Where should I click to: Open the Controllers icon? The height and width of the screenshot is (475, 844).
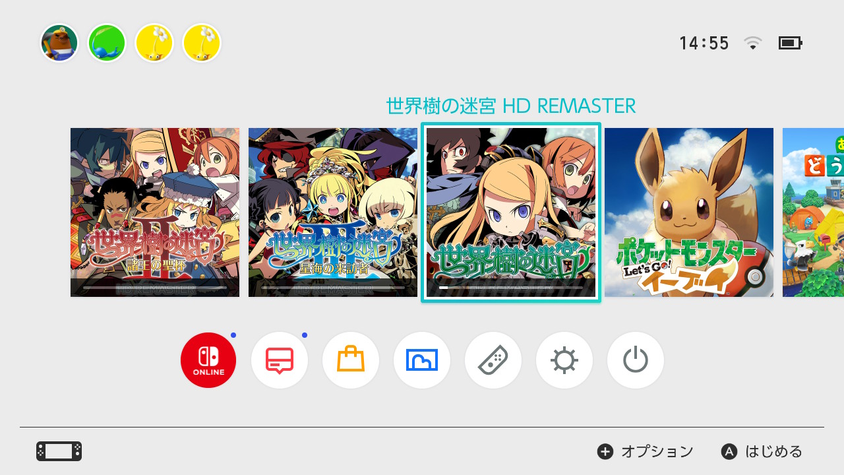click(493, 360)
